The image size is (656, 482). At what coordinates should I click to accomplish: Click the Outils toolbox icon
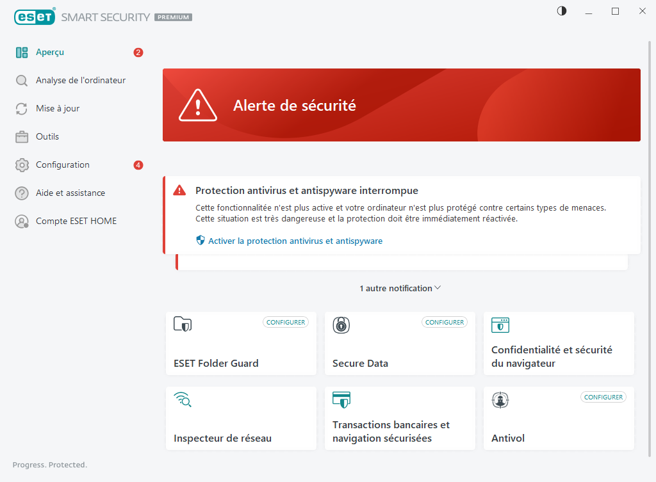coord(20,136)
